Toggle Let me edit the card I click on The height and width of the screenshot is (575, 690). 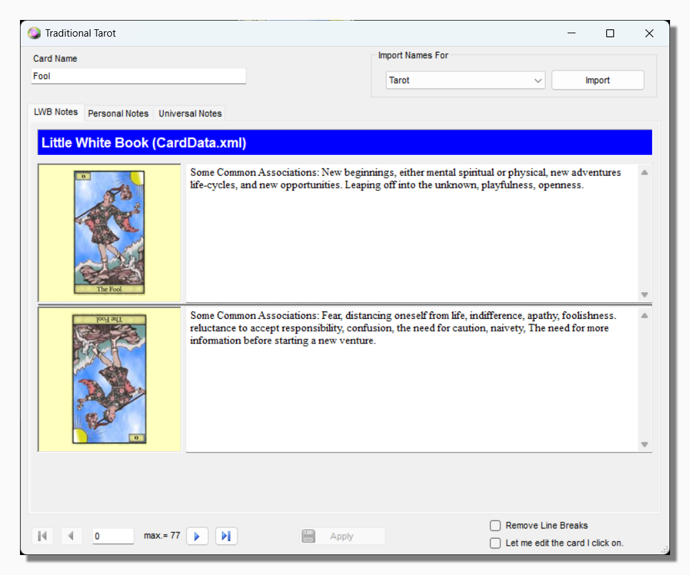pyautogui.click(x=495, y=543)
